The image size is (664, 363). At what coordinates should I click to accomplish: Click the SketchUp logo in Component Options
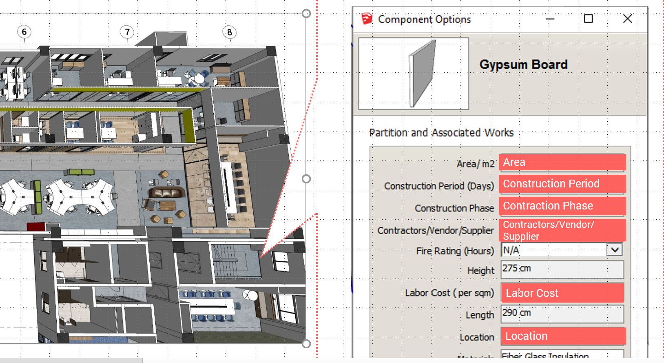(367, 19)
